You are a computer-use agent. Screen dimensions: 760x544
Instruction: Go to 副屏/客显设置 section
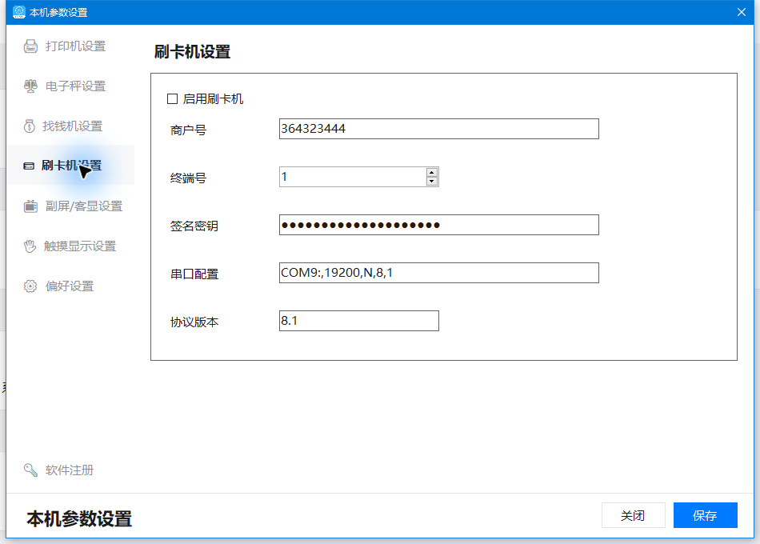coord(84,206)
